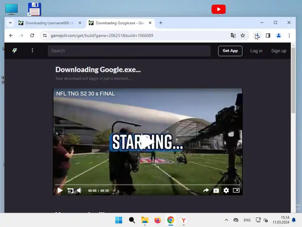
Task: Minimize the Chrome window
Action: pos(262,22)
